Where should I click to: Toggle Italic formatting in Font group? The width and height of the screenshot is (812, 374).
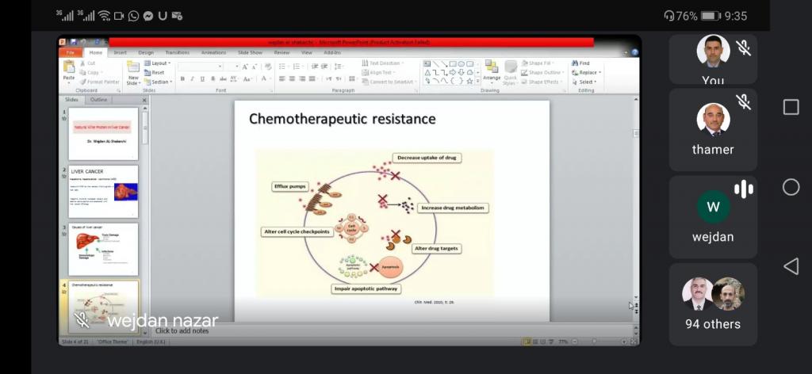point(193,79)
